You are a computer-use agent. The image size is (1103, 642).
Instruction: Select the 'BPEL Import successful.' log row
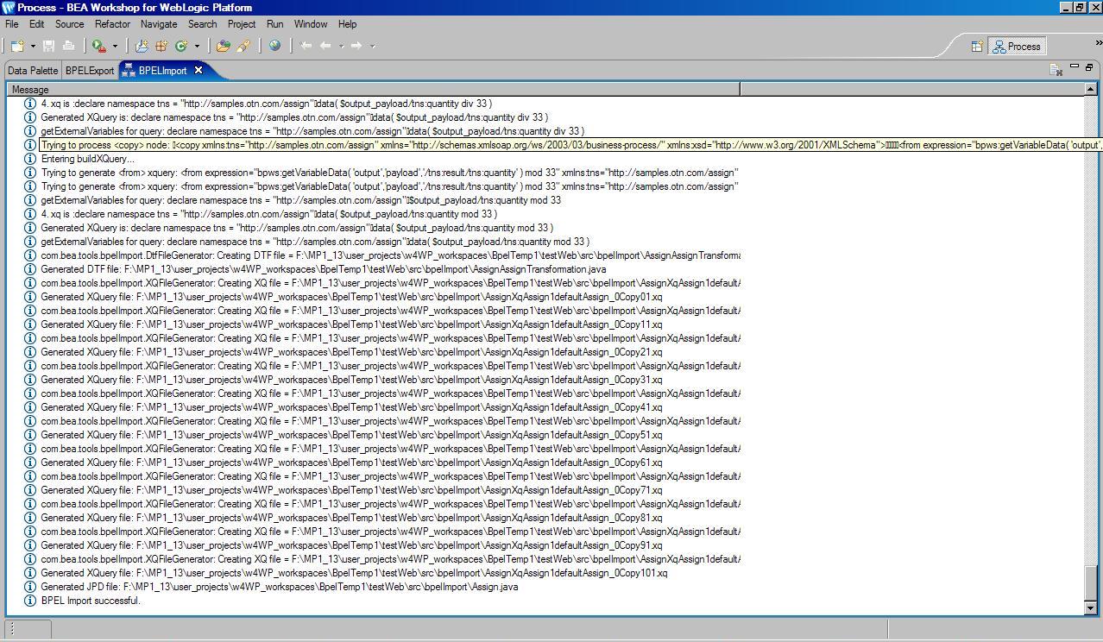click(91, 601)
